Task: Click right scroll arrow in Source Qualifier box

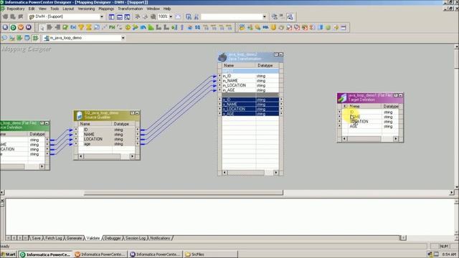Action: point(132,156)
